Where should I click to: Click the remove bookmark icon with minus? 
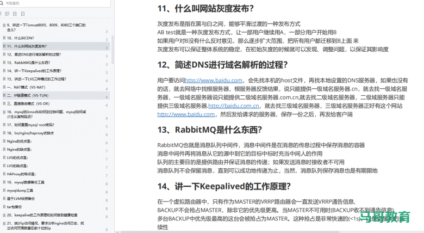click(22, 13)
